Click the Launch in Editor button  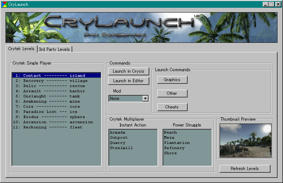pyautogui.click(x=129, y=81)
